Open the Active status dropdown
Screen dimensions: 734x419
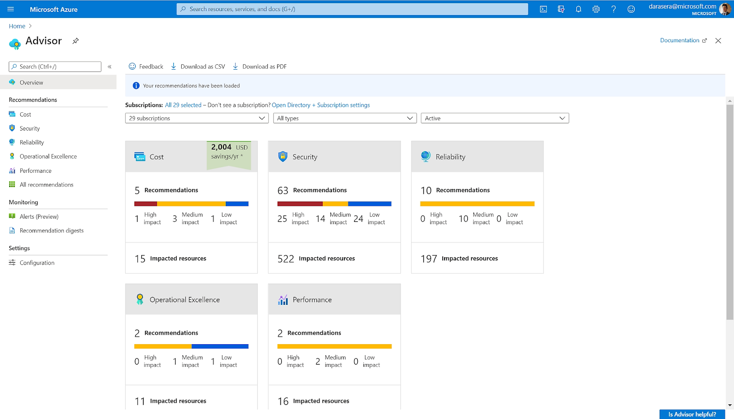tap(494, 118)
